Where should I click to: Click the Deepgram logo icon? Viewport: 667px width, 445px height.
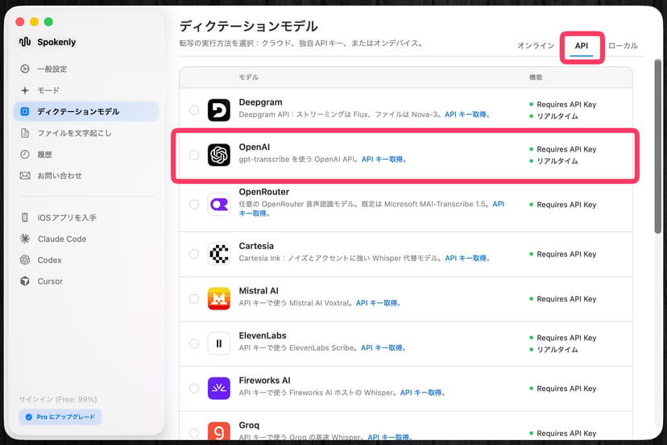[219, 110]
